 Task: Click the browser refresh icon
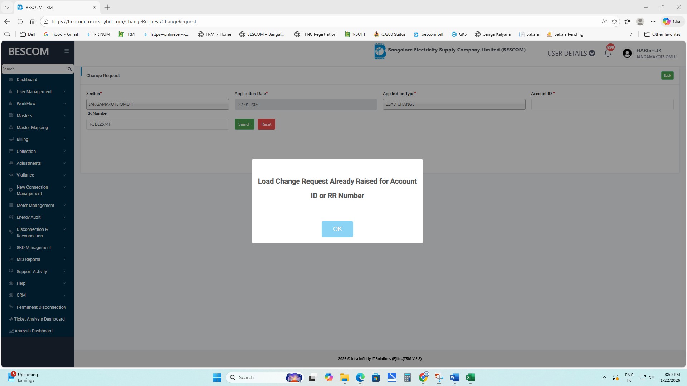tap(20, 21)
